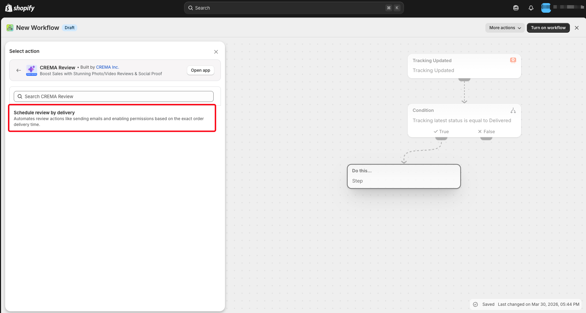Go back with the left arrow
This screenshot has width=586, height=313.
(19, 70)
